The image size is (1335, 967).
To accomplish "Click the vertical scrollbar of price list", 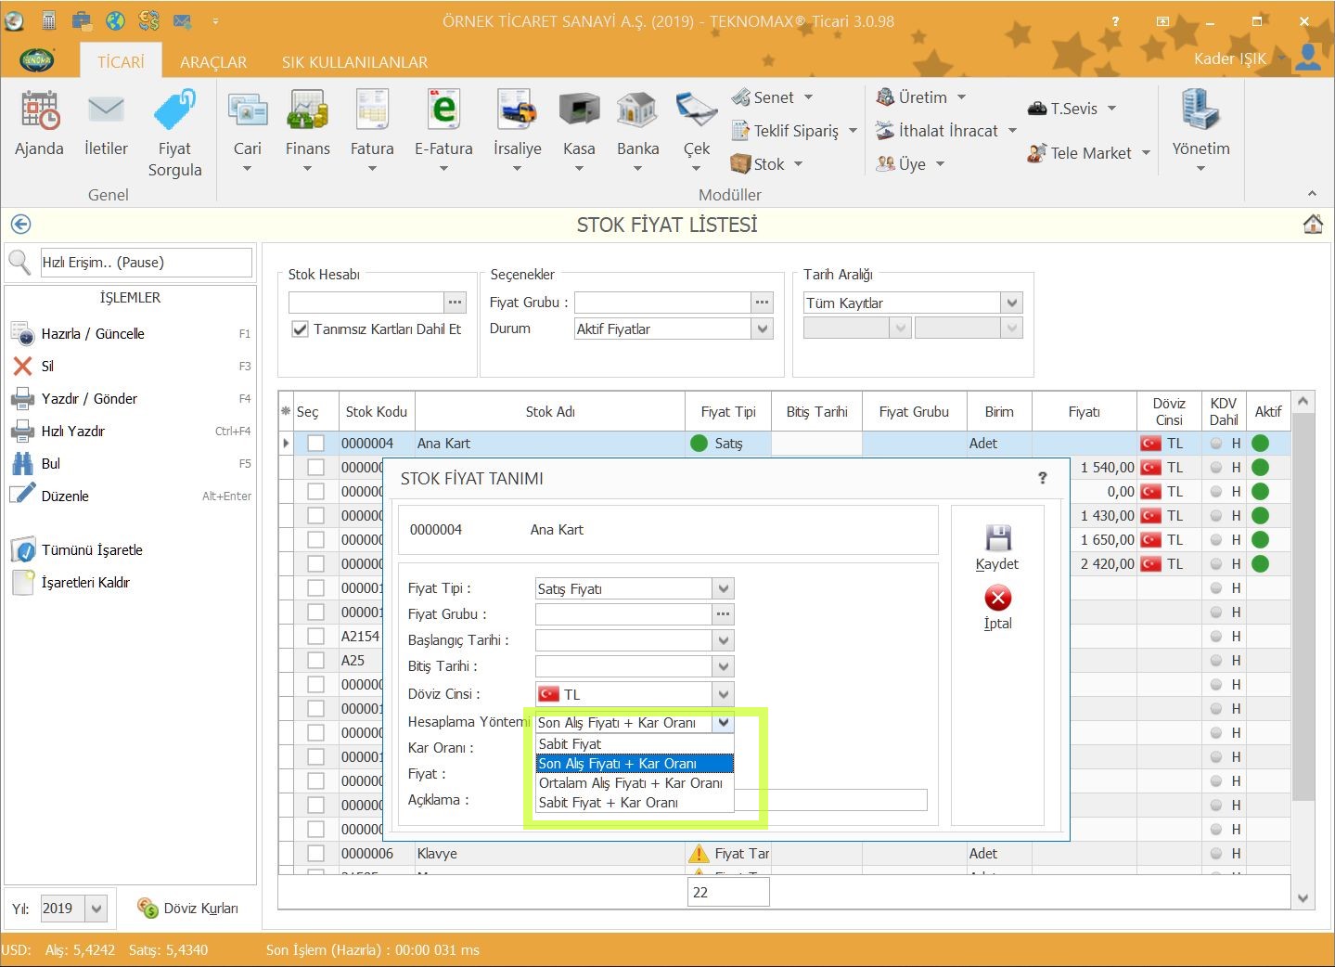I will (x=1303, y=650).
